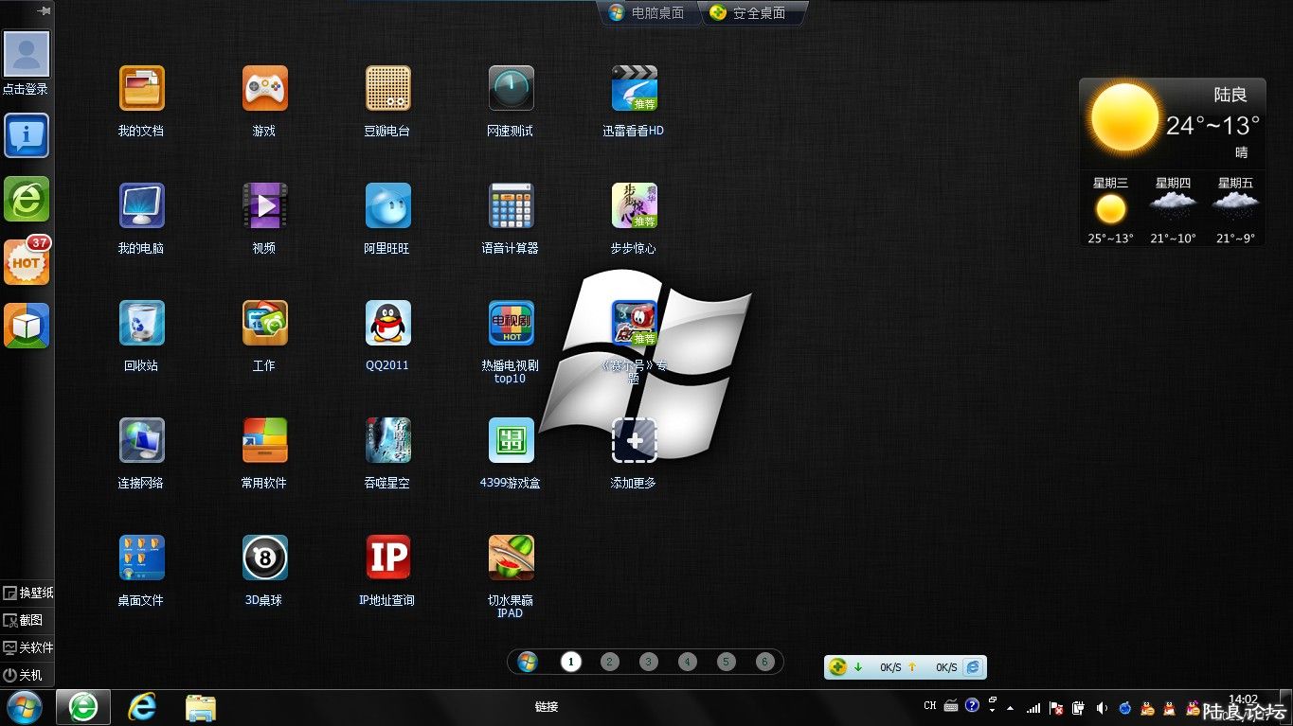Expand the 常用软件 folder
1293x726 pixels.
click(x=264, y=441)
